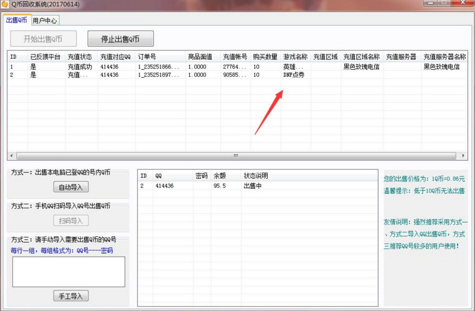This screenshot has width=475, height=311.
Task: Click the 扫码导入 button
Action: point(71,221)
